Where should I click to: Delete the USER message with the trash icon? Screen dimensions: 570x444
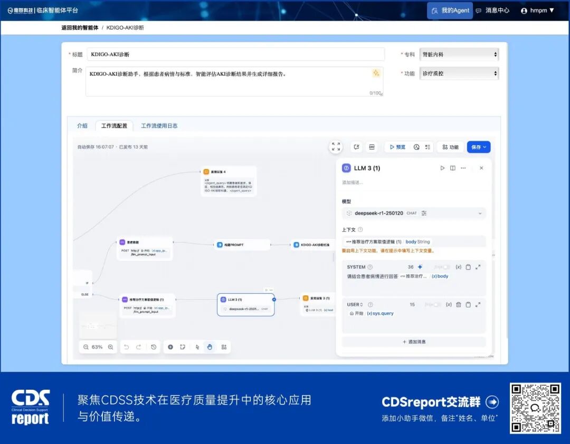click(458, 304)
